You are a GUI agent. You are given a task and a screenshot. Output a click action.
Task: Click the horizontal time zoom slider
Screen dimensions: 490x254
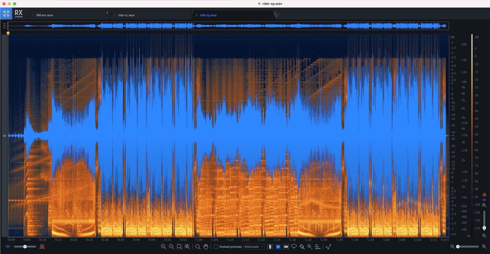coord(468,247)
